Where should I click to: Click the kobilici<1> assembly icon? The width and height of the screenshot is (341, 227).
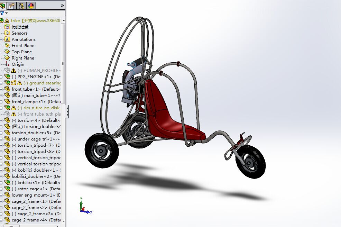tap(7, 182)
